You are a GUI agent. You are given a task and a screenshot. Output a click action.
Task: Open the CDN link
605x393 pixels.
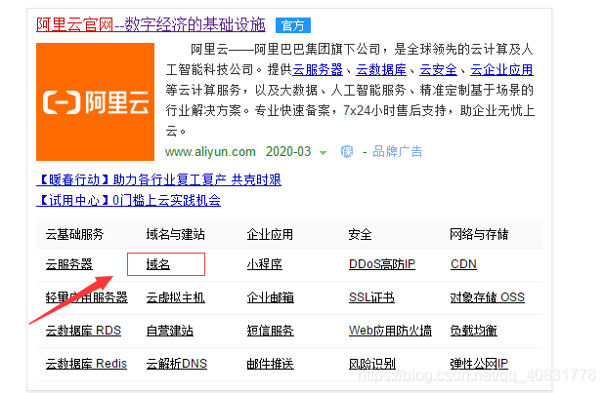[x=463, y=264]
